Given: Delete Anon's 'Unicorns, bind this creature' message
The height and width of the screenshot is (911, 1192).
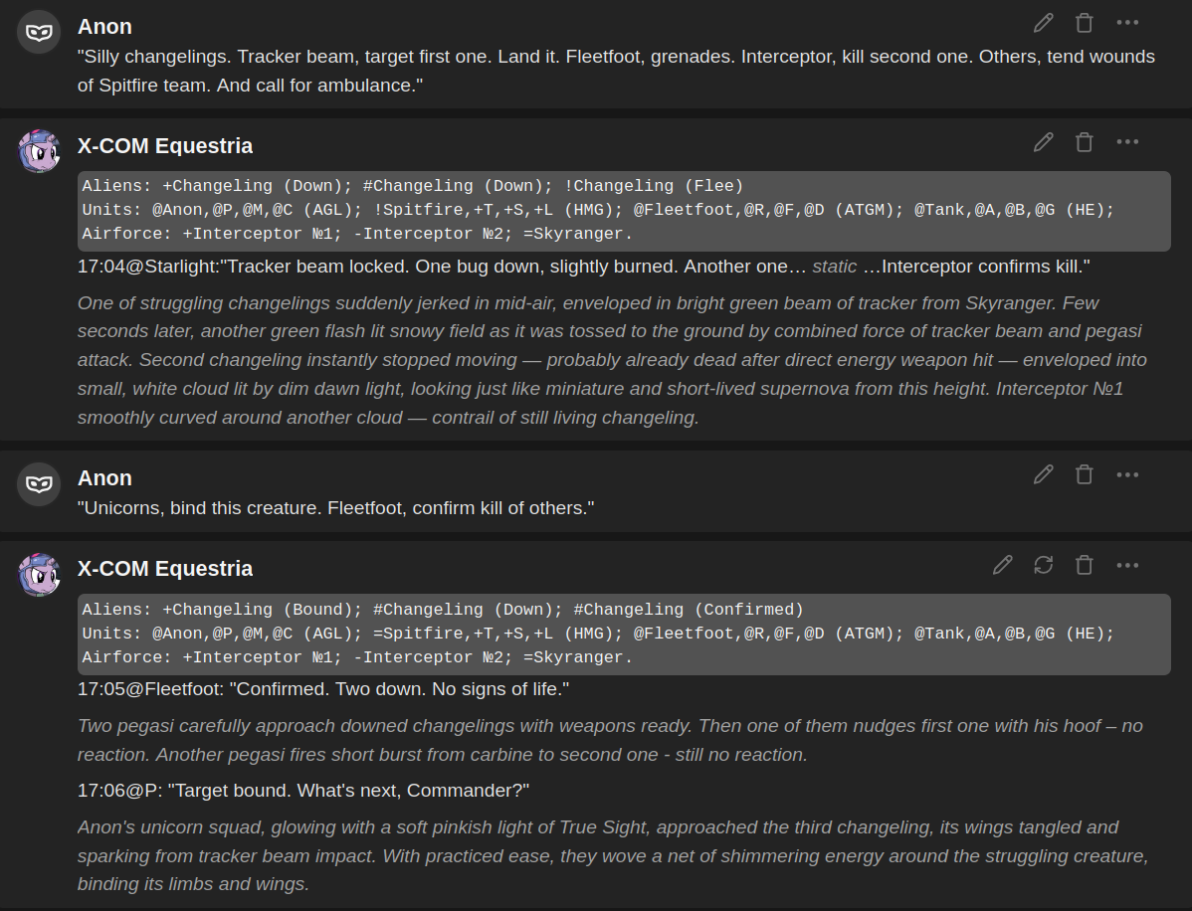Looking at the screenshot, I should tap(1085, 474).
